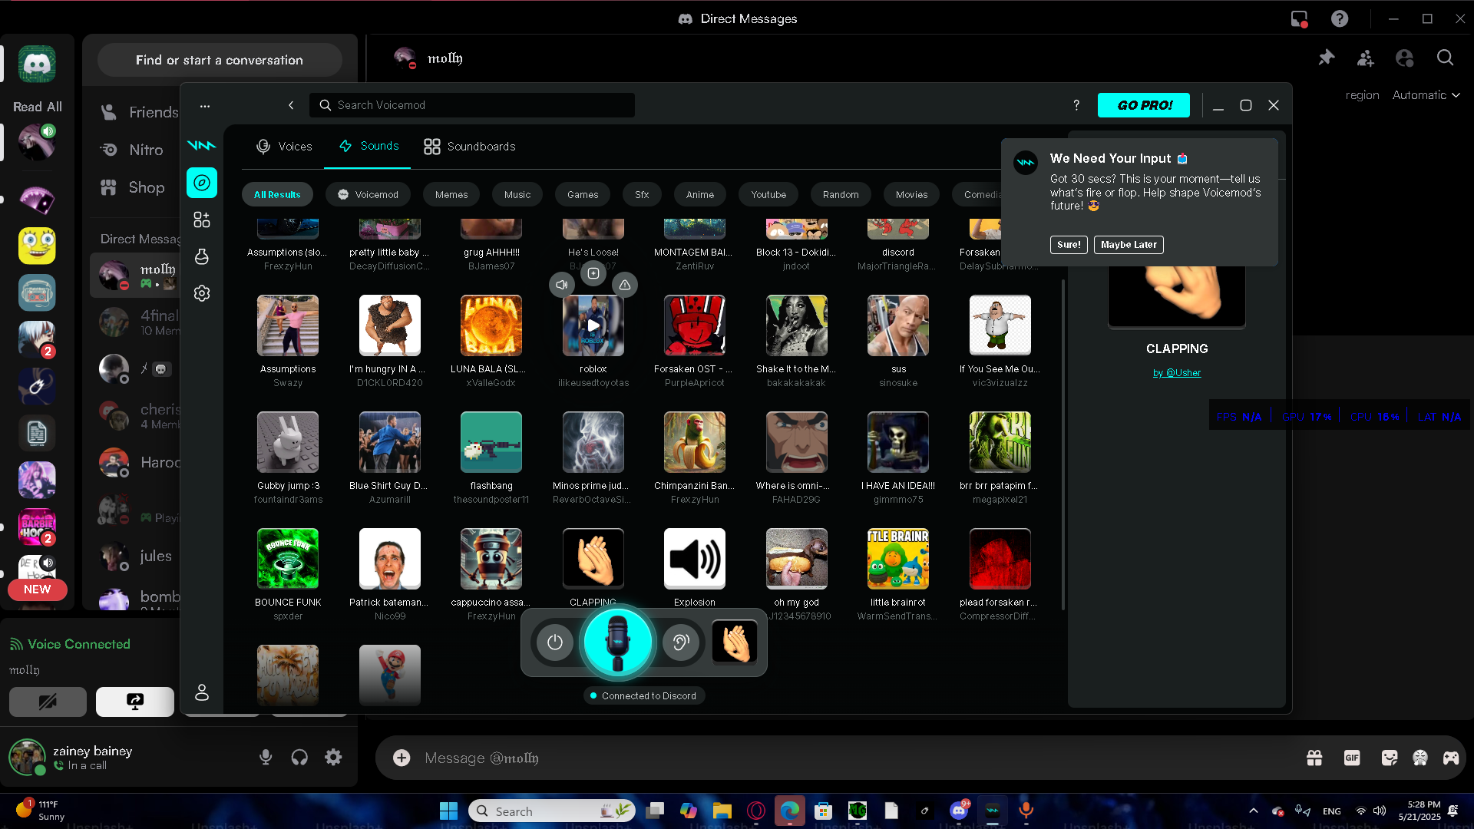1474x829 pixels.
Task: Click the Maybe Later button
Action: coord(1128,245)
